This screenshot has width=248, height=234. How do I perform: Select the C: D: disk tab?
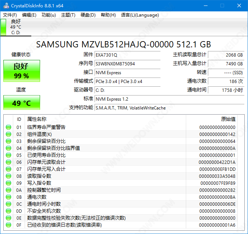16,27
